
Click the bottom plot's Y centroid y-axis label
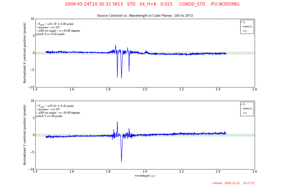click(25, 135)
